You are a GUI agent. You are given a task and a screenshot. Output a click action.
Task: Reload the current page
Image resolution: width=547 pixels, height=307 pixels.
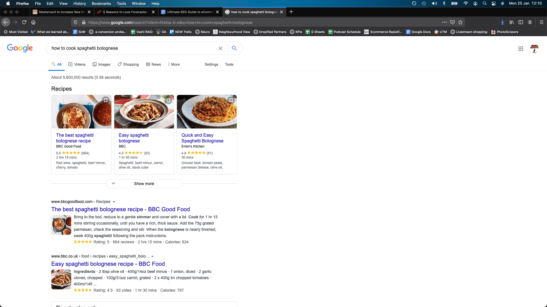(x=24, y=22)
